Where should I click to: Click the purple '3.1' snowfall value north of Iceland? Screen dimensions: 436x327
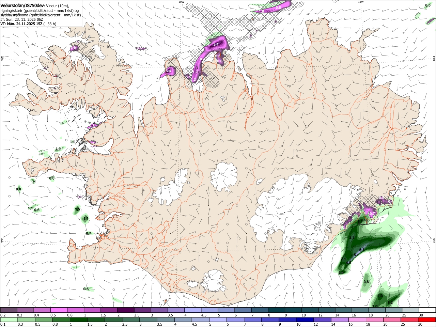[216, 44]
